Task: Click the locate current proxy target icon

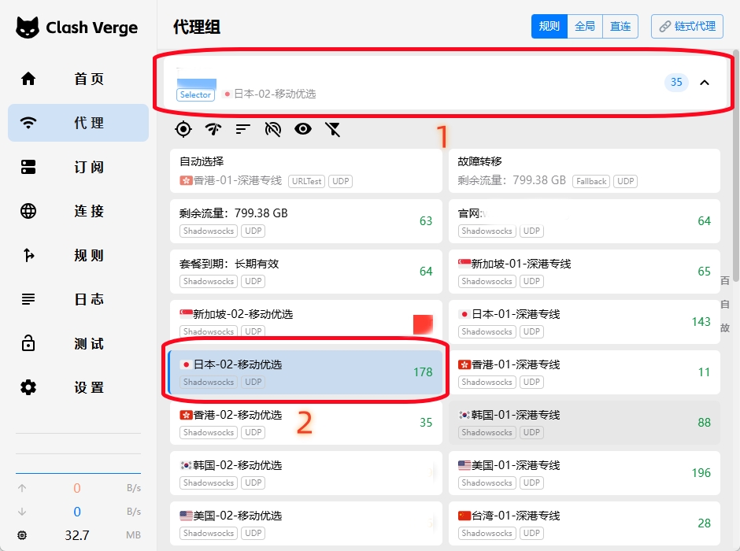Action: (x=183, y=129)
